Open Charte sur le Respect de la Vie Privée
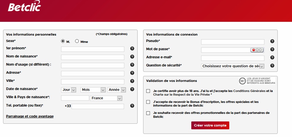This screenshot has height=137, width=292. tap(181, 95)
